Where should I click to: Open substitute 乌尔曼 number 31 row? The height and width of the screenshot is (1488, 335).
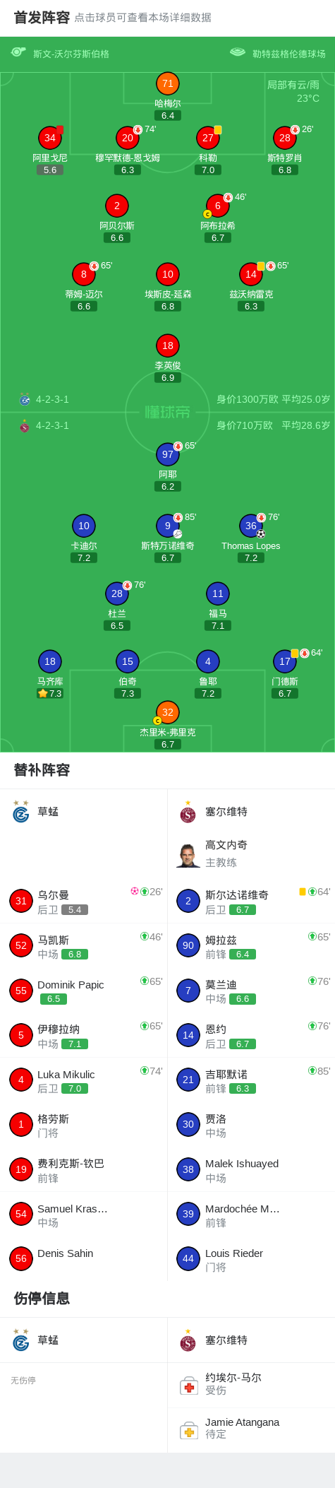pyautogui.click(x=84, y=901)
